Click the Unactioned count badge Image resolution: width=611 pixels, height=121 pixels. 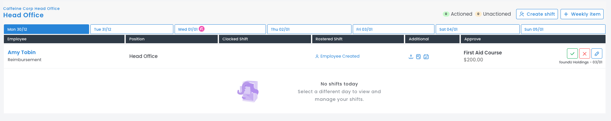[478, 14]
